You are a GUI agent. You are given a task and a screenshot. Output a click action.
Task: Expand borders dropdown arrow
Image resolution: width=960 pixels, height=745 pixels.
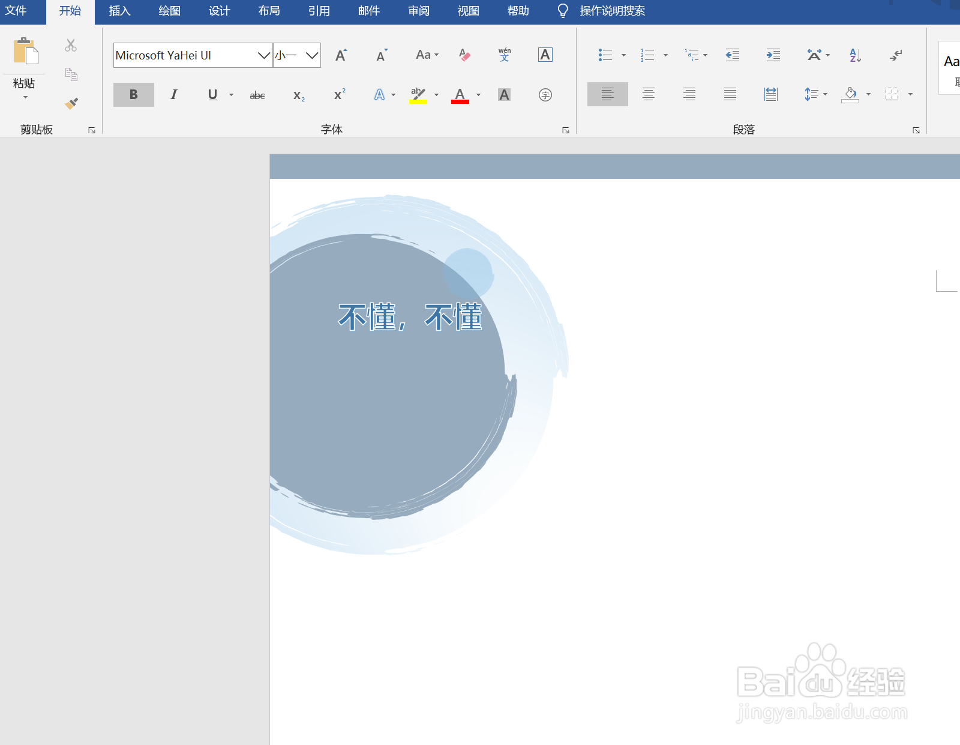click(x=910, y=94)
